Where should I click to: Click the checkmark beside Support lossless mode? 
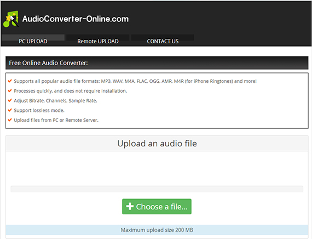coord(10,110)
